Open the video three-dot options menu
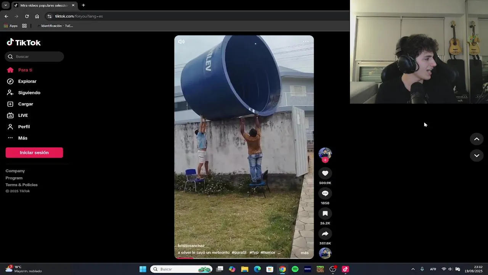This screenshot has height=275, width=488. click(x=306, y=42)
